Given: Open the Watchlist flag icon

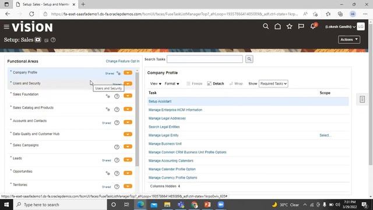Looking at the screenshot, I should pyautogui.click(x=301, y=26).
